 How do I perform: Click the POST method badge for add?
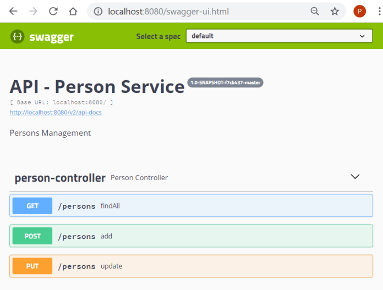(x=32, y=236)
